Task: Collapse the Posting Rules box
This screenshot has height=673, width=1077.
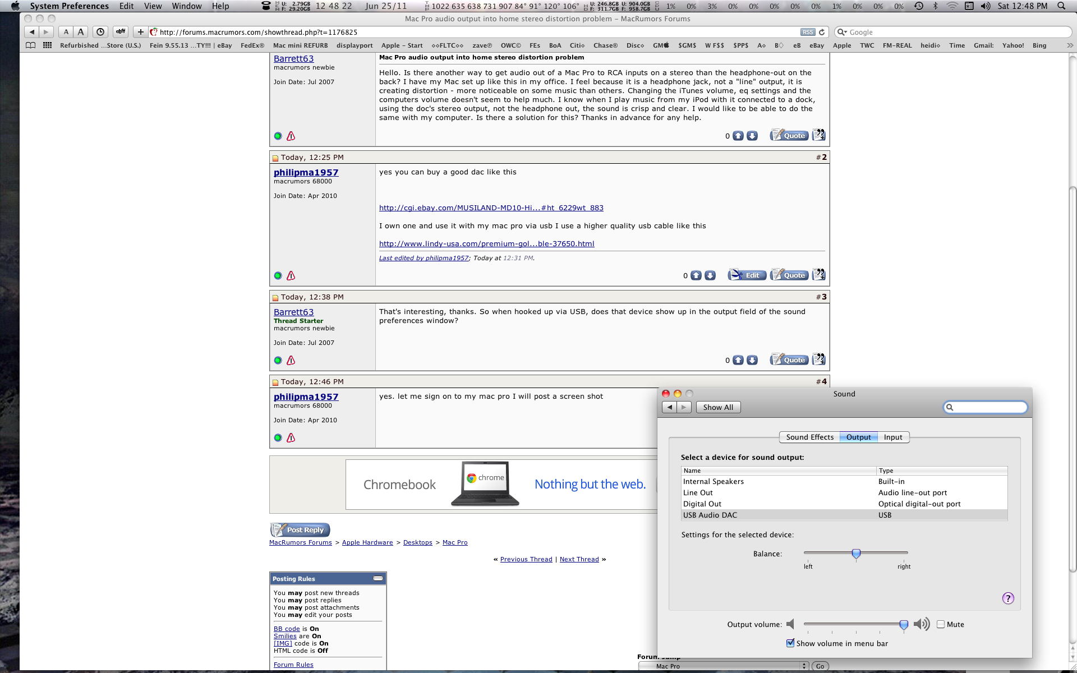Action: pos(378,578)
